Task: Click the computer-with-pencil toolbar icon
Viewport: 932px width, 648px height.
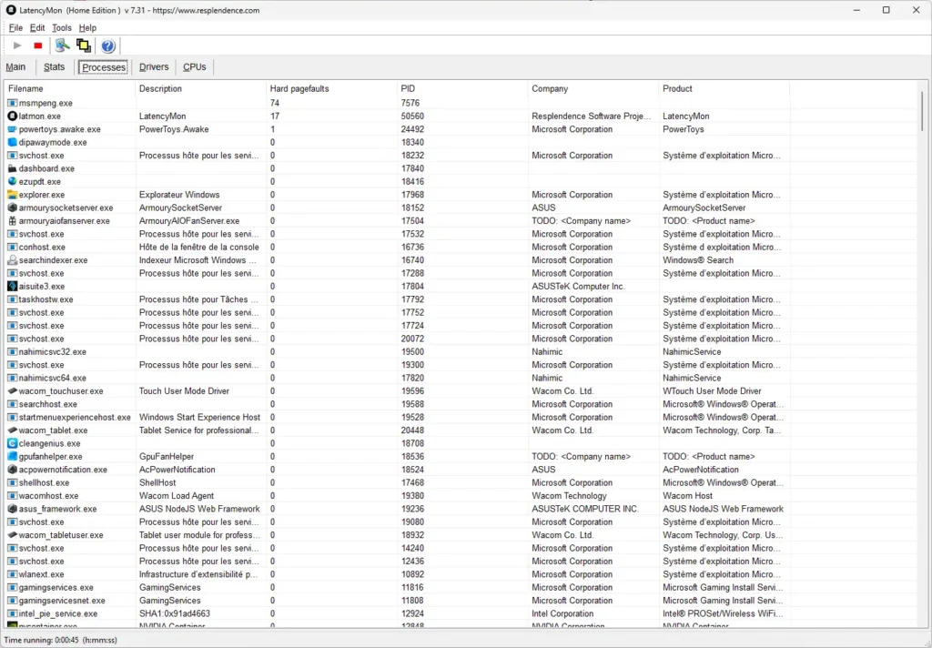Action: click(62, 46)
